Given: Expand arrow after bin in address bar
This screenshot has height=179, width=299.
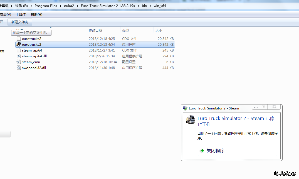Looking at the screenshot, I should 150,6.
